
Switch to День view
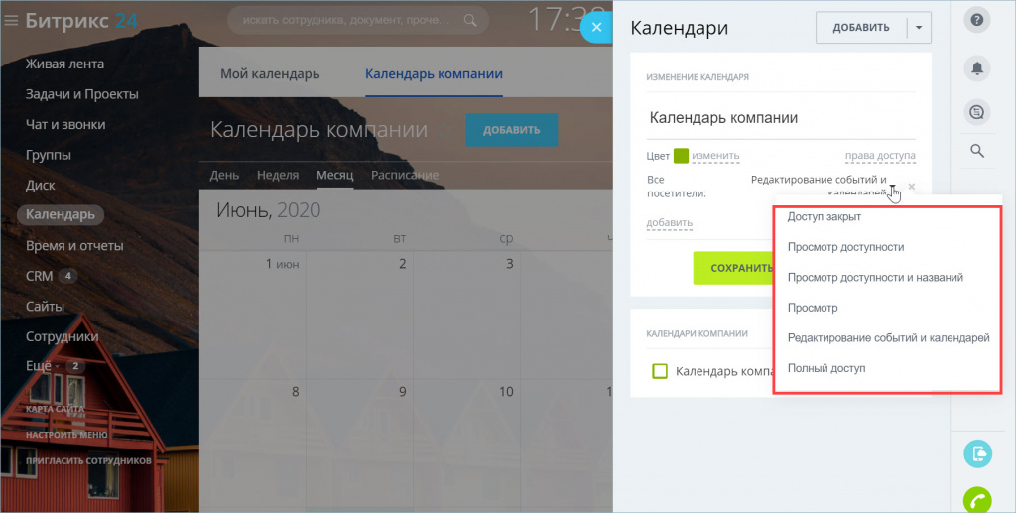tap(224, 175)
